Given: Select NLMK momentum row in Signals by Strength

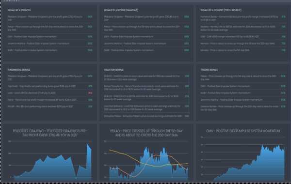Looking at the screenshot, I should point(50,50).
